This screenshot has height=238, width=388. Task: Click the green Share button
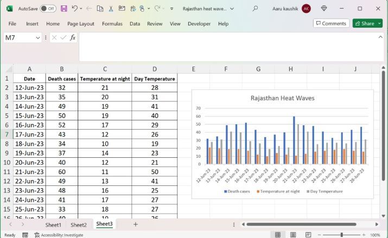coord(365,23)
